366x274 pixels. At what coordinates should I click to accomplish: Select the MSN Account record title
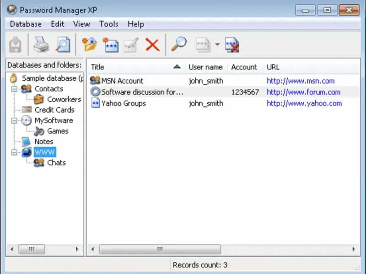[122, 81]
